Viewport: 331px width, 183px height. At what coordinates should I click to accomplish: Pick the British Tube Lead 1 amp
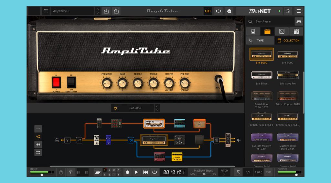coord(262,117)
